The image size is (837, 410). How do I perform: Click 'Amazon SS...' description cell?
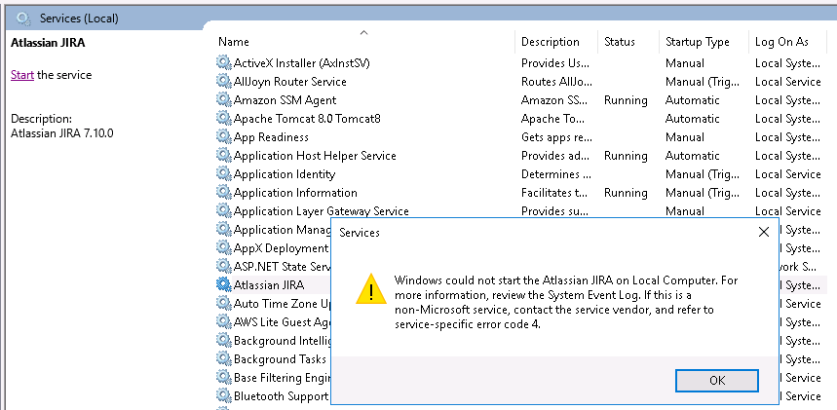(555, 100)
